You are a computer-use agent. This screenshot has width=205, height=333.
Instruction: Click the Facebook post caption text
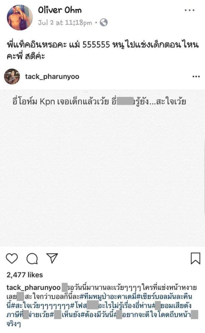point(102,50)
